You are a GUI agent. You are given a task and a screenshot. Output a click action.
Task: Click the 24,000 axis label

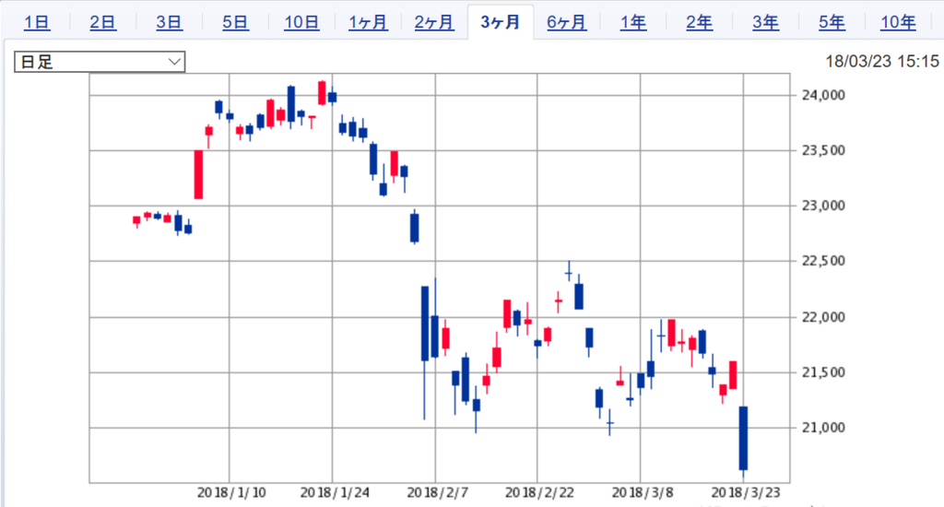coord(823,95)
